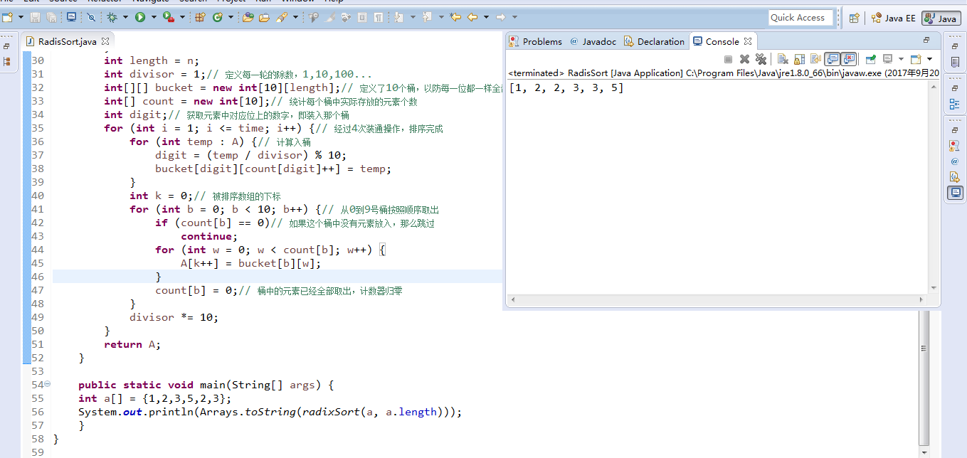Viewport: 967px width, 458px height.
Task: Click the Skip All Breakpoints icon
Action: pyautogui.click(x=91, y=17)
